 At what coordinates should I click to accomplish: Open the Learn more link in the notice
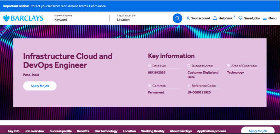point(98,6)
